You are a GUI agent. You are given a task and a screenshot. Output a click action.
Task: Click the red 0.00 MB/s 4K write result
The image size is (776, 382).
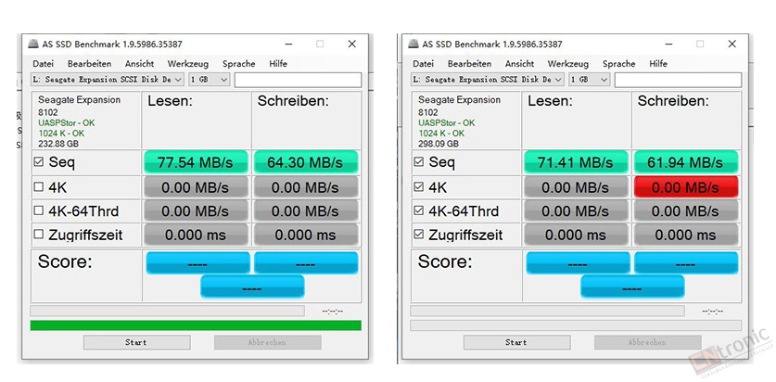point(685,187)
